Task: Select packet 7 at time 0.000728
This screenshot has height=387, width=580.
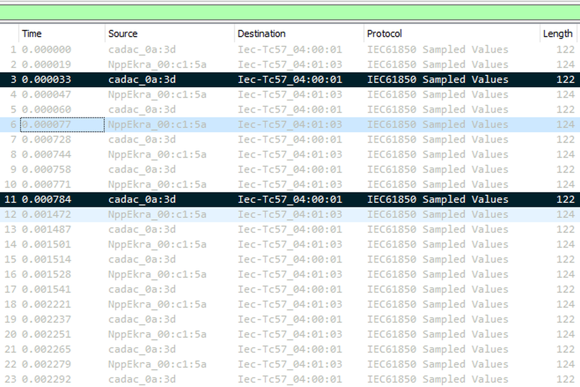Action: 290,140
